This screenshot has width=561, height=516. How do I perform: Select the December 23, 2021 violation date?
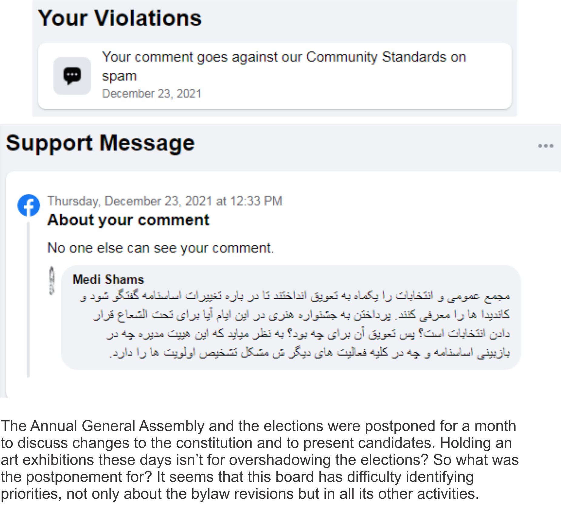(x=152, y=94)
